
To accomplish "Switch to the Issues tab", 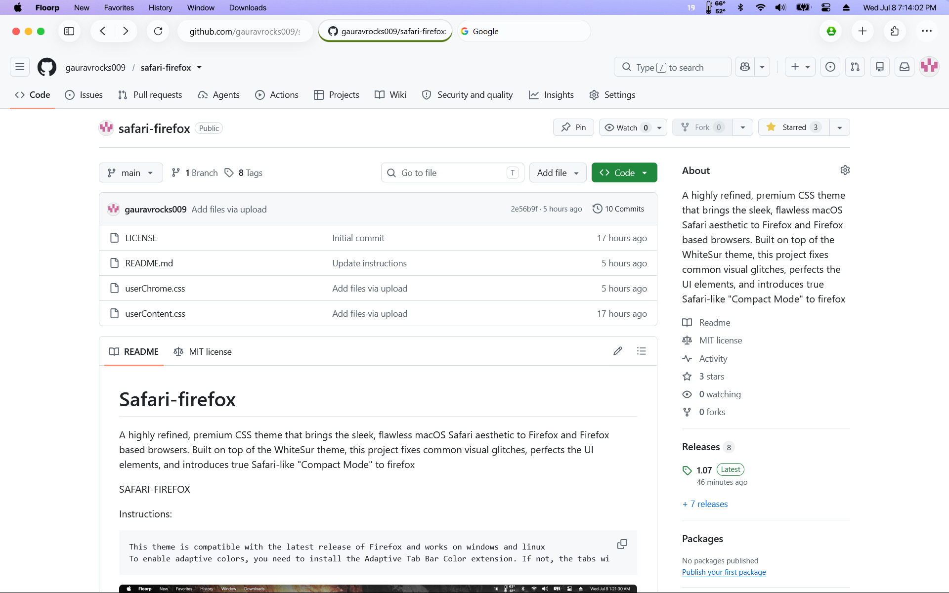I will tap(84, 95).
